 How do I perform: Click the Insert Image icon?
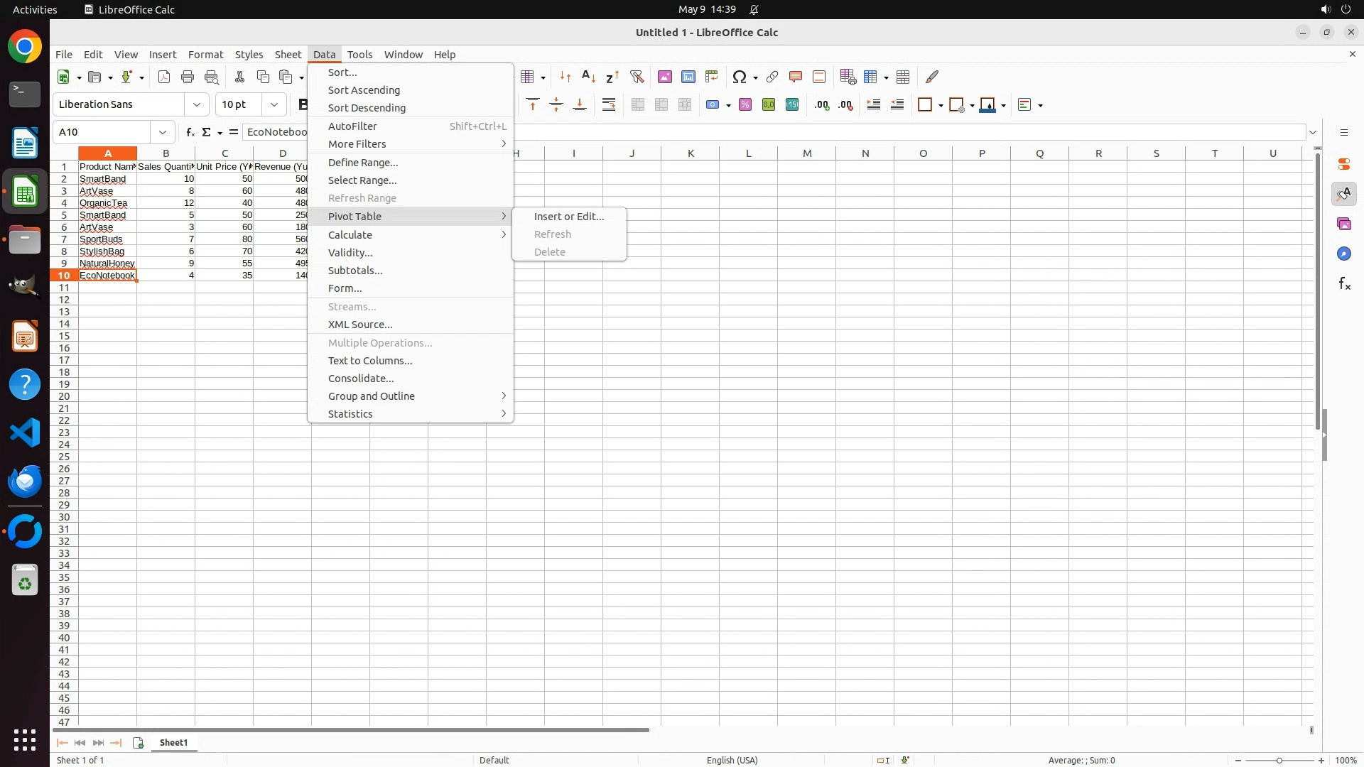(x=665, y=77)
